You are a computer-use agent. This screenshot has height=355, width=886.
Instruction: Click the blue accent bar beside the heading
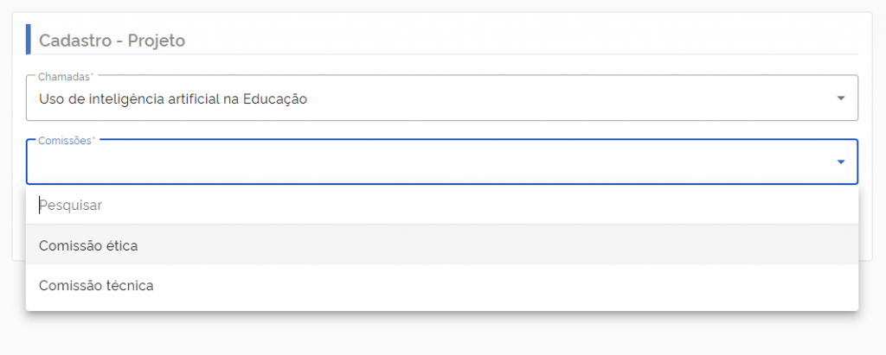(29, 40)
